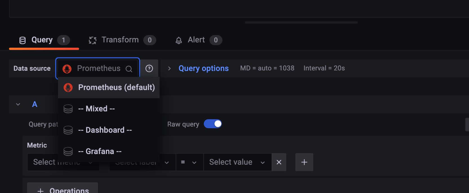The image size is (469, 193).
Task: Click the Alert bell icon
Action: coord(179,41)
